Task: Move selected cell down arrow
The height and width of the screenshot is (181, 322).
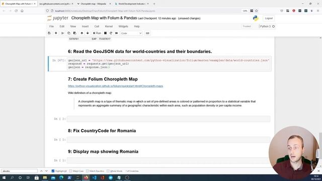Action: pyautogui.click(x=88, y=33)
